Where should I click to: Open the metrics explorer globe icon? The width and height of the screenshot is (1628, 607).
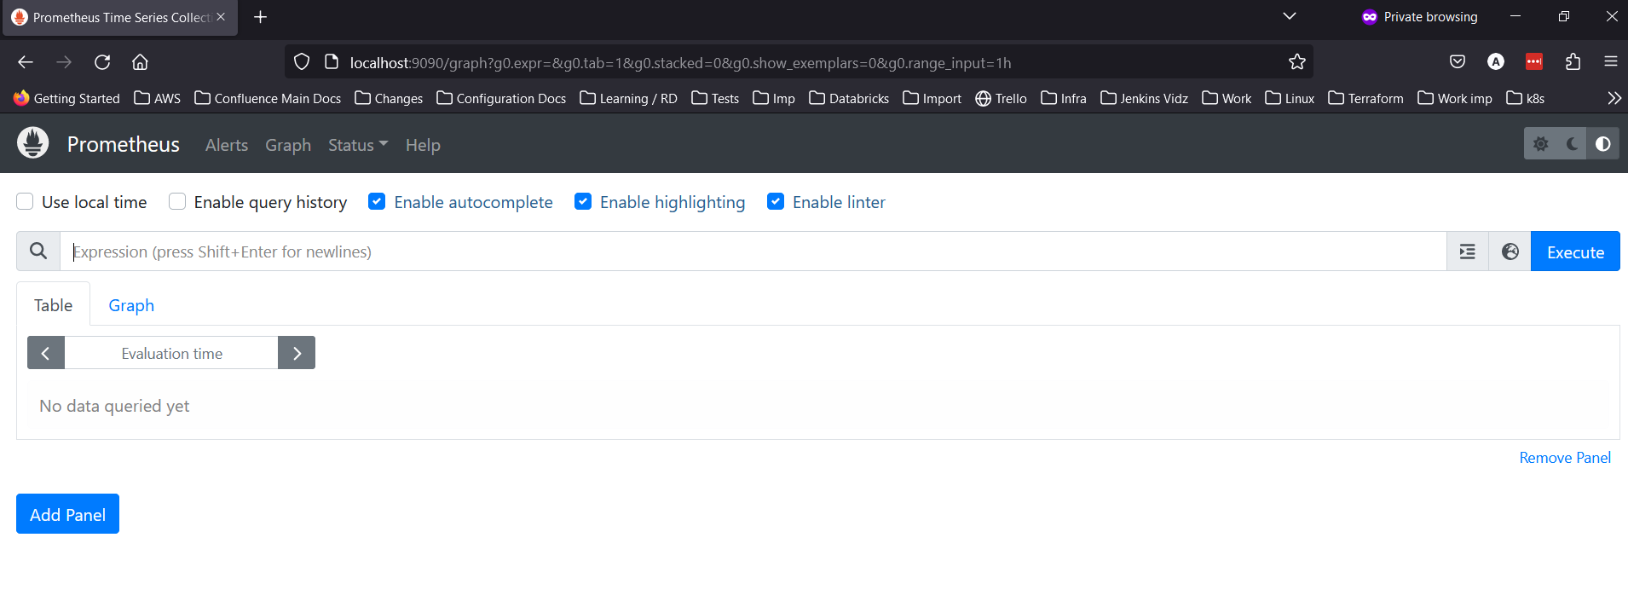1510,251
